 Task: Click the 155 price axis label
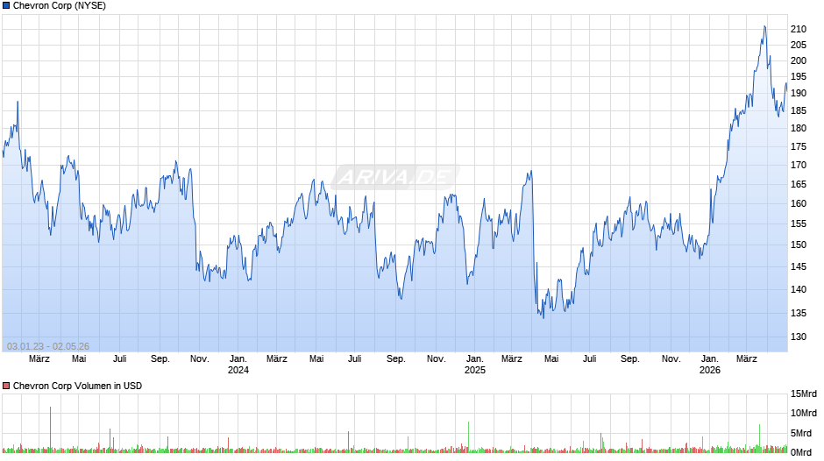(799, 223)
